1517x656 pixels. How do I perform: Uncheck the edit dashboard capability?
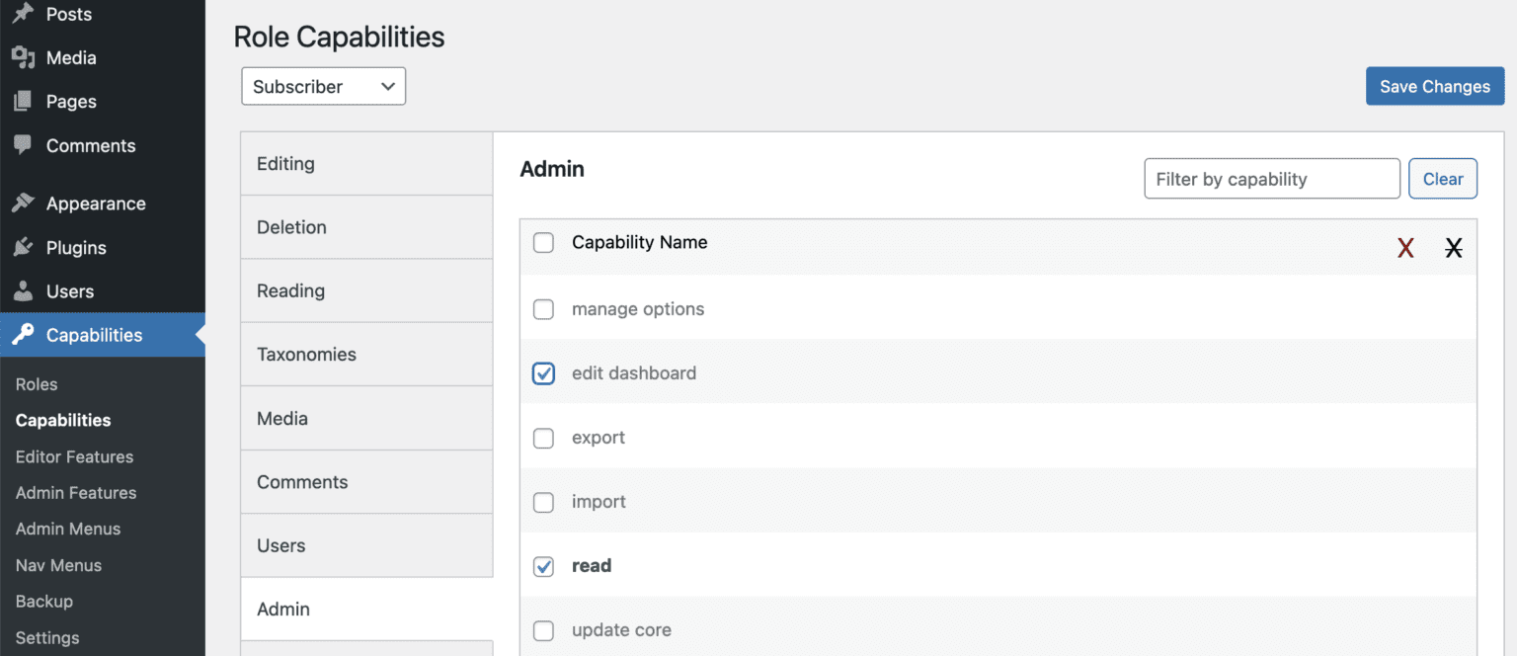coord(543,373)
